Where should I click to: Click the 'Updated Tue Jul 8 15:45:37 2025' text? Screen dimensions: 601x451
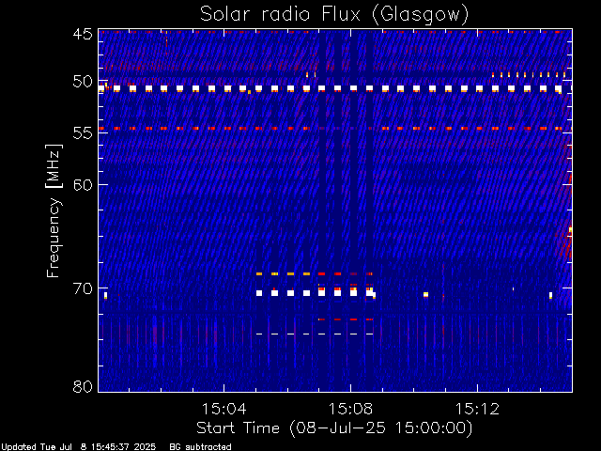pyautogui.click(x=79, y=447)
